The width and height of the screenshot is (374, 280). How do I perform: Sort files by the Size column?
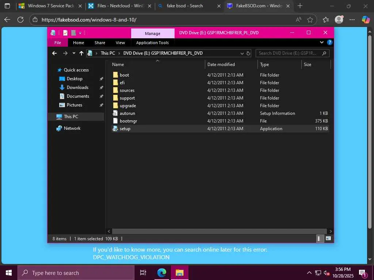[316, 65]
